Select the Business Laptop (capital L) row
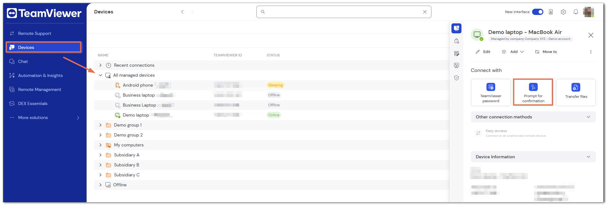The height and width of the screenshot is (205, 609). [271, 105]
